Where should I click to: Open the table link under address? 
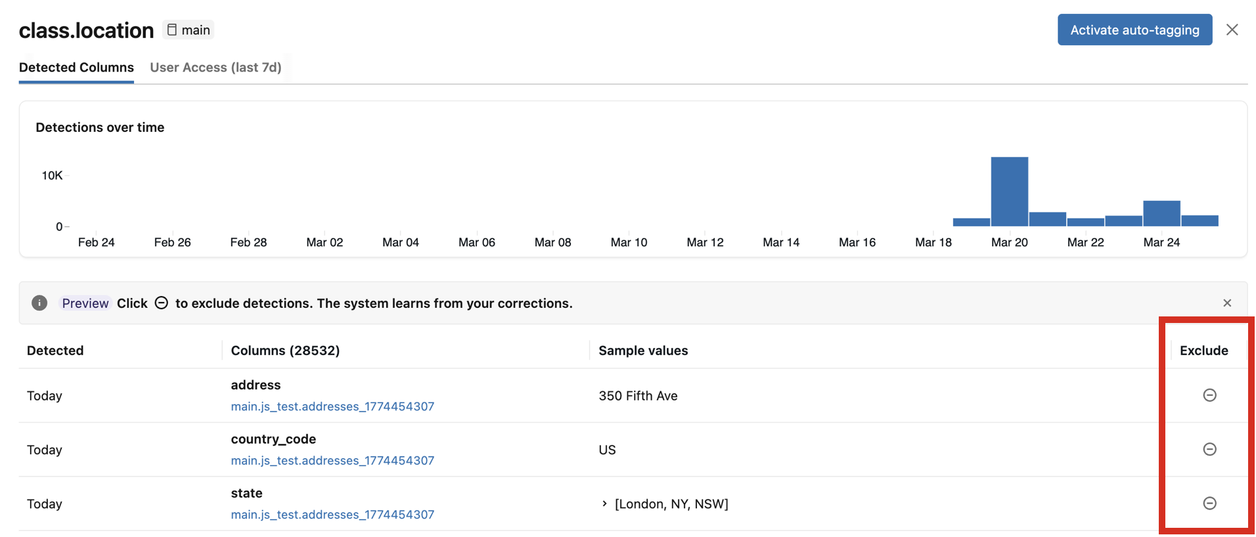coord(332,406)
